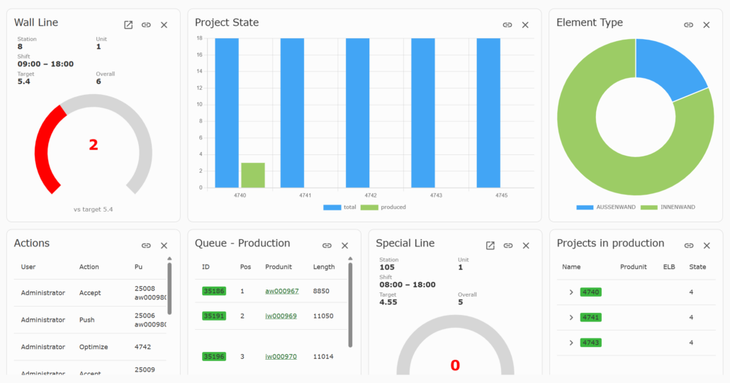
Task: Expand project 4740 row
Action: (571, 292)
